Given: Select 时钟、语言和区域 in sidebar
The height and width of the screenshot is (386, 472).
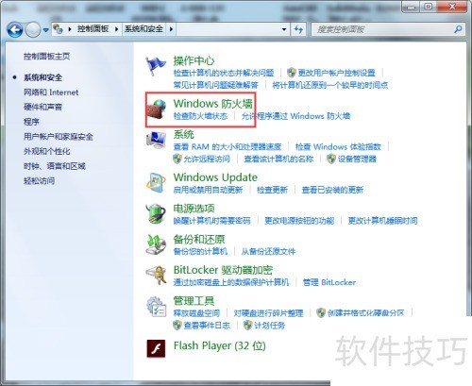Looking at the screenshot, I should [55, 166].
